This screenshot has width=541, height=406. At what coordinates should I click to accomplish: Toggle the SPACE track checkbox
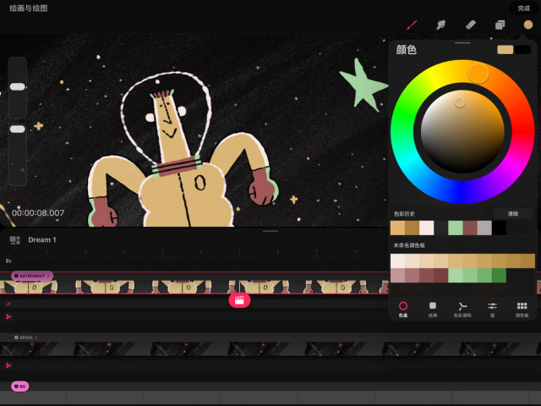[x=16, y=337]
